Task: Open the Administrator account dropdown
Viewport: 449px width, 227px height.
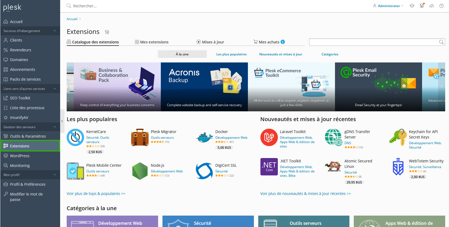Action: (x=388, y=6)
